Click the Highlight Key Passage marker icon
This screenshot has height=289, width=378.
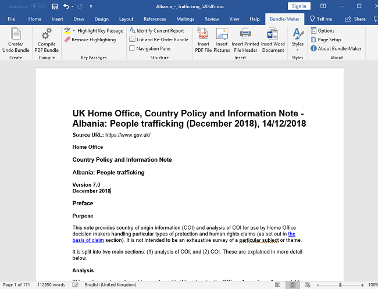pos(67,31)
